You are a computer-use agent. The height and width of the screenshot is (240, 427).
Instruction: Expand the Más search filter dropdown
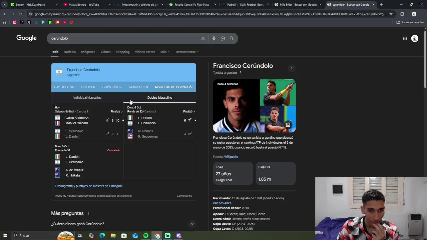(165, 52)
